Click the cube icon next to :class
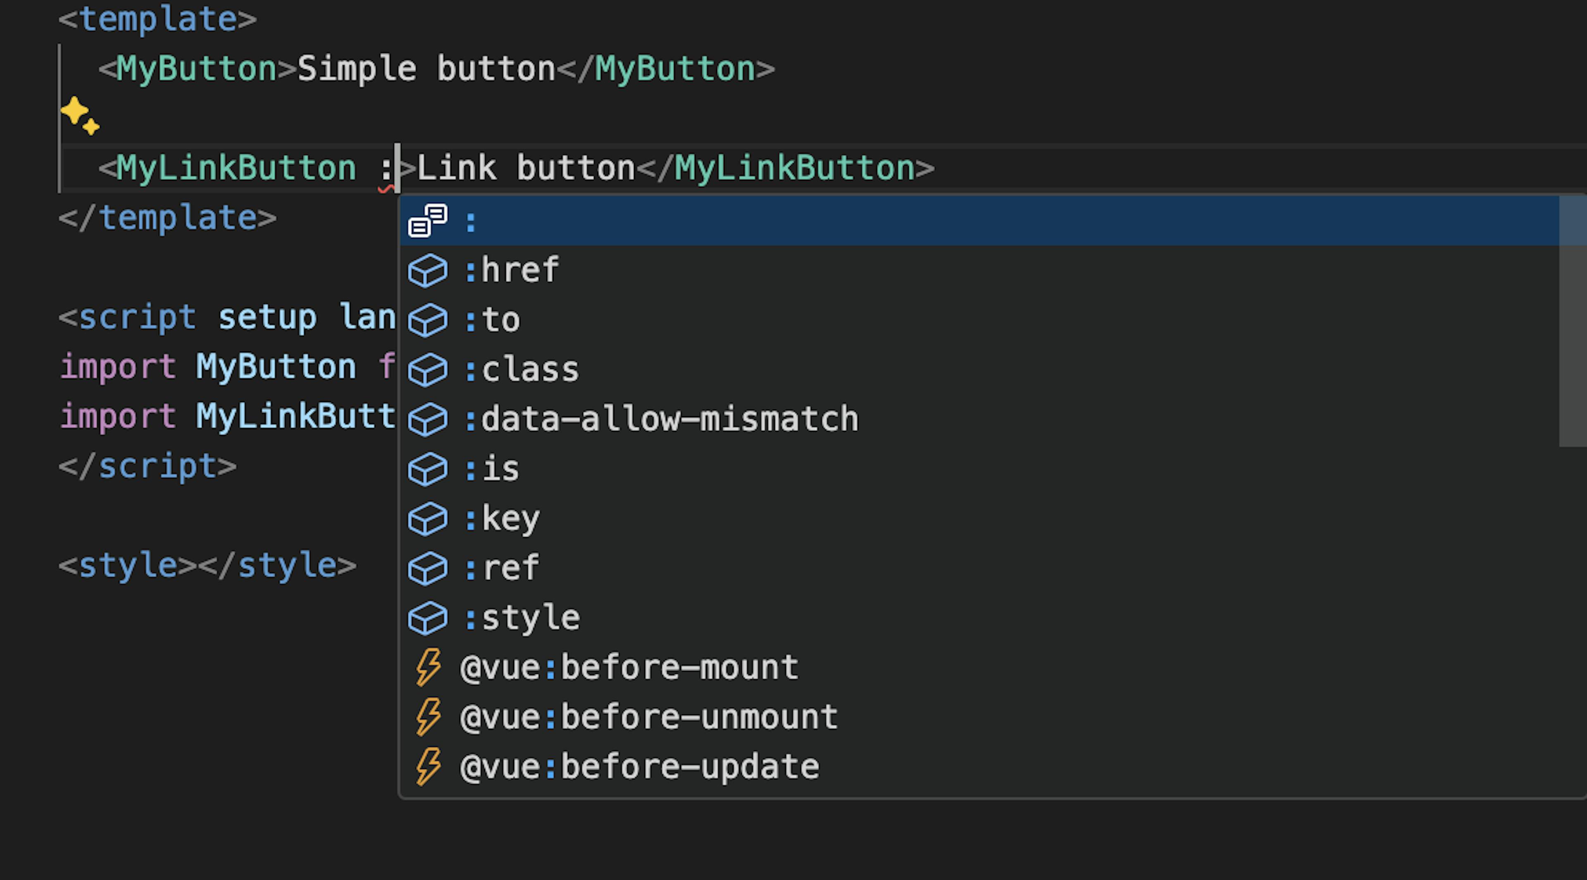This screenshot has width=1587, height=880. tap(428, 370)
